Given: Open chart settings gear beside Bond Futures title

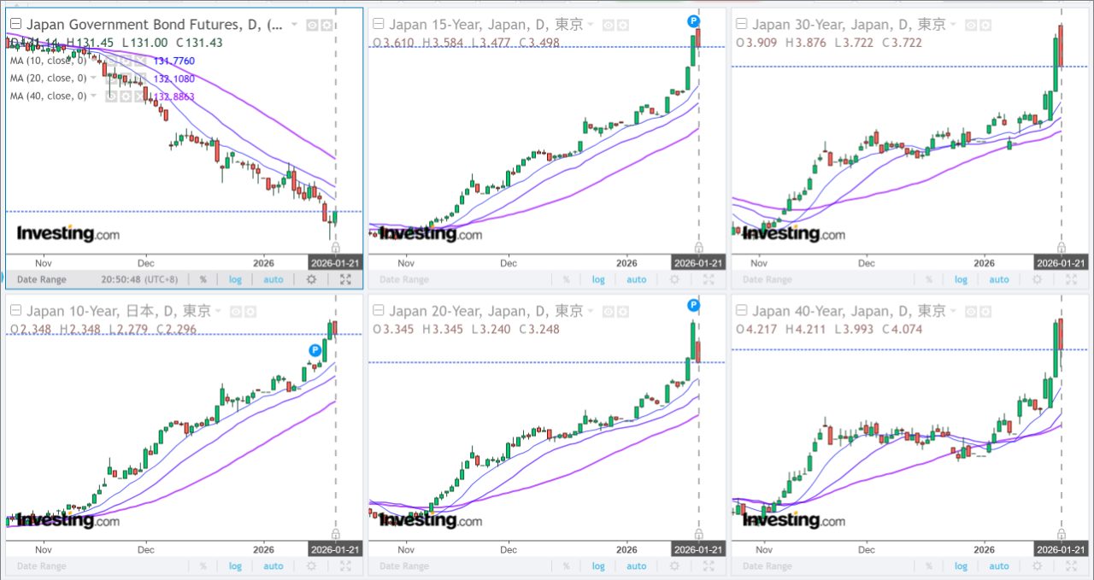Looking at the screenshot, I should [326, 26].
